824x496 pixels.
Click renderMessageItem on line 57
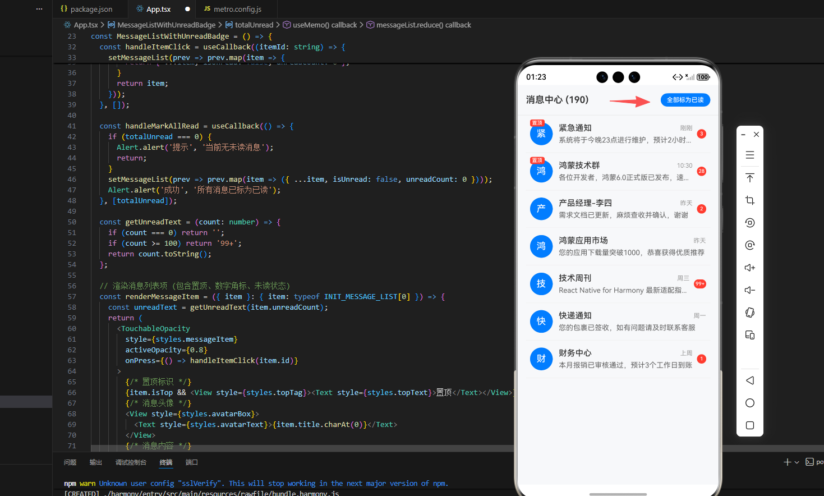coord(162,297)
